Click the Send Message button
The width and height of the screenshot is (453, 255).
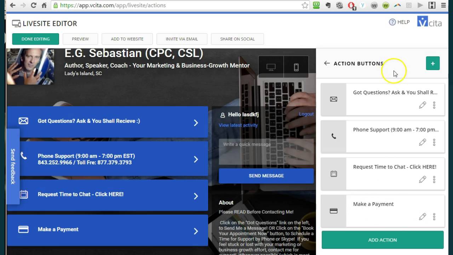[266, 176]
